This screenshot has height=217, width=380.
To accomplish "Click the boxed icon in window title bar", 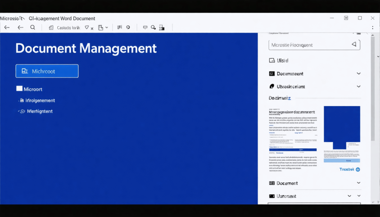I will pos(346,18).
